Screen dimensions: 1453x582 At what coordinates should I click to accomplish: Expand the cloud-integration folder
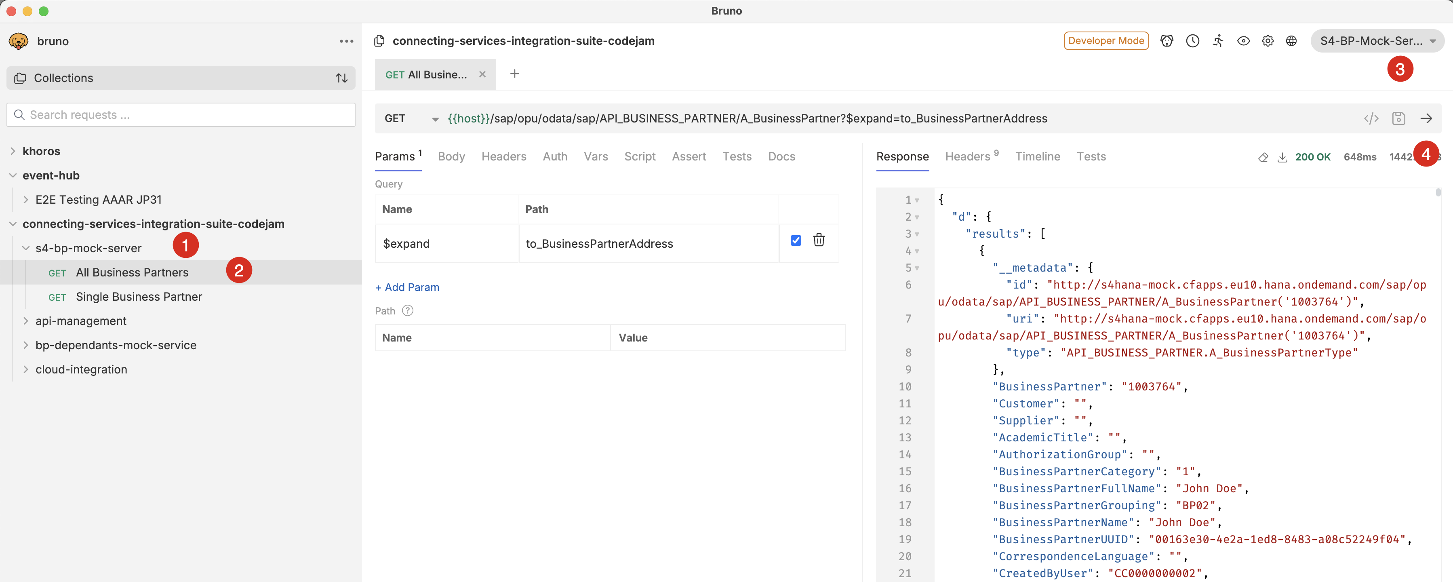pyautogui.click(x=25, y=369)
